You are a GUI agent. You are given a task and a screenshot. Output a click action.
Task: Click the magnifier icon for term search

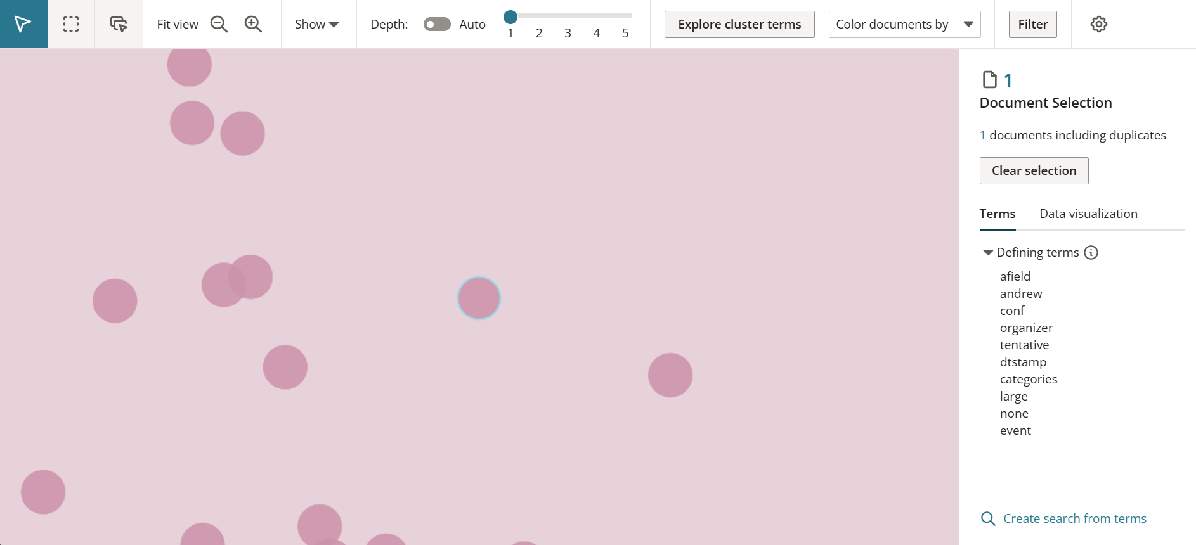(988, 519)
